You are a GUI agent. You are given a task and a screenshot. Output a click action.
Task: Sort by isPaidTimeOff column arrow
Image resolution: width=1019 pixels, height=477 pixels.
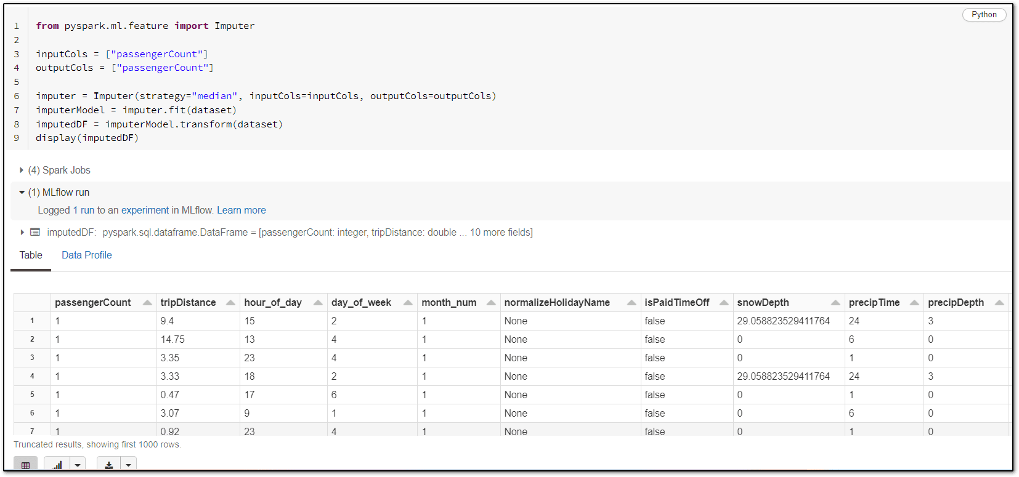[x=724, y=302]
